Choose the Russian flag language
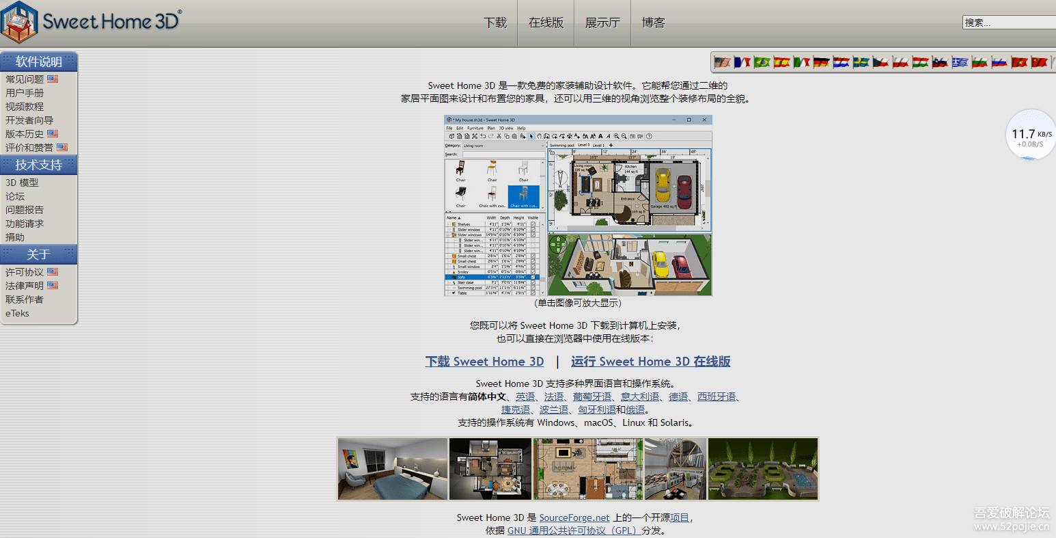The width and height of the screenshot is (1056, 538). tap(1000, 62)
